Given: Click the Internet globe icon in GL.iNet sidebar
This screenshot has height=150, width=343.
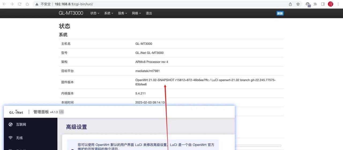Looking at the screenshot, I should tap(10, 124).
